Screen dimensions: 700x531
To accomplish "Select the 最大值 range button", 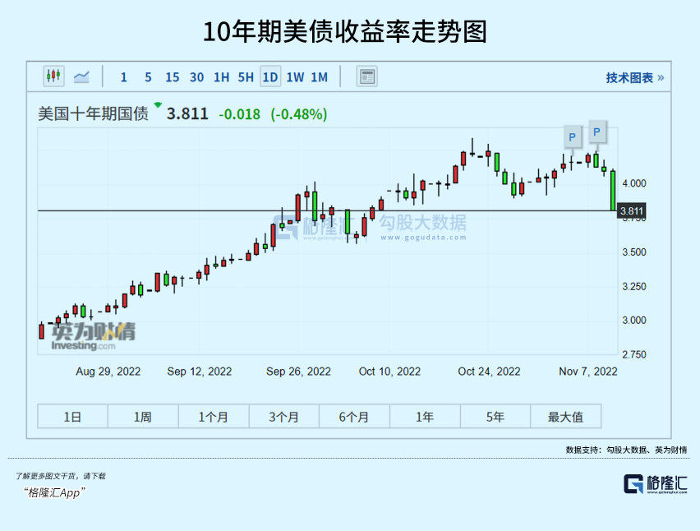I will point(565,417).
